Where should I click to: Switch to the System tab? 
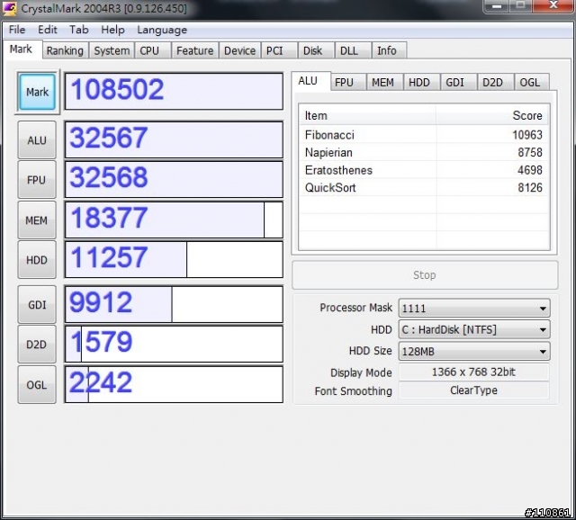point(112,50)
